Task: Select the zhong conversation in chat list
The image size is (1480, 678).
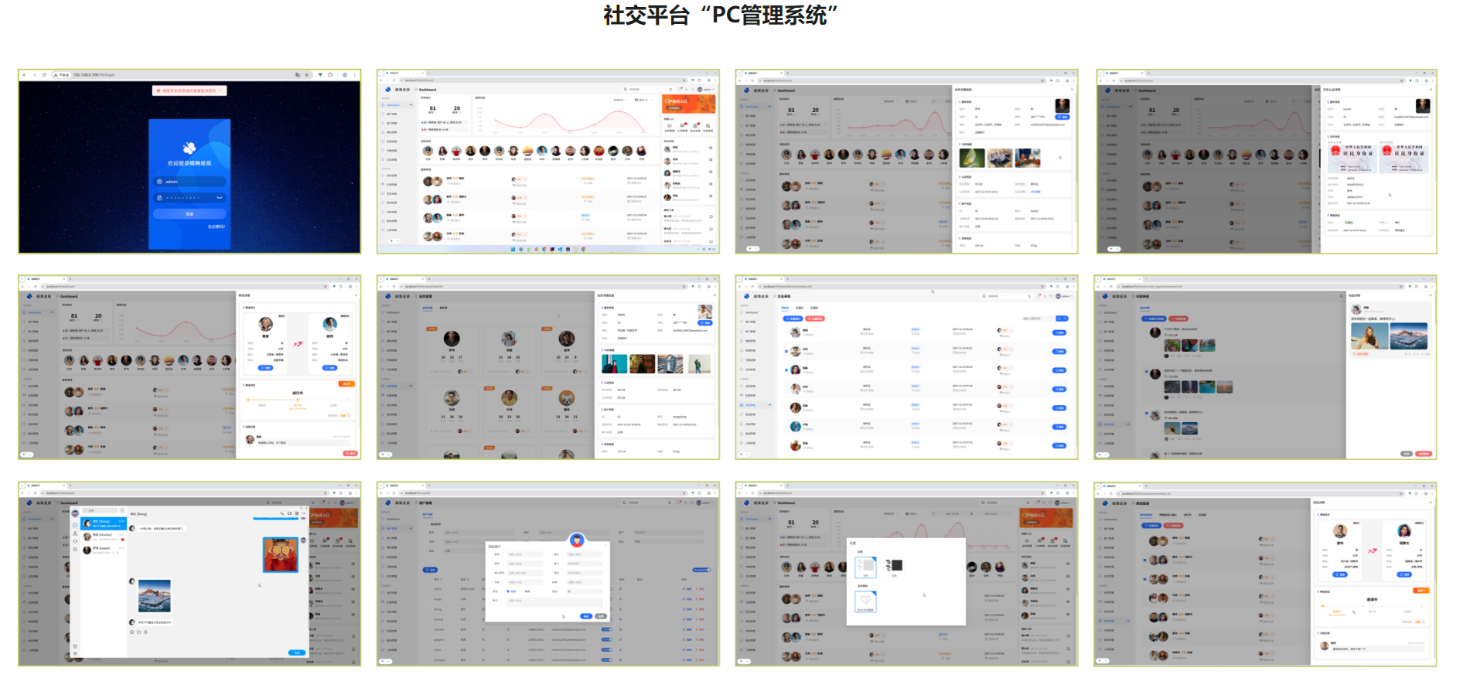Action: 104,523
